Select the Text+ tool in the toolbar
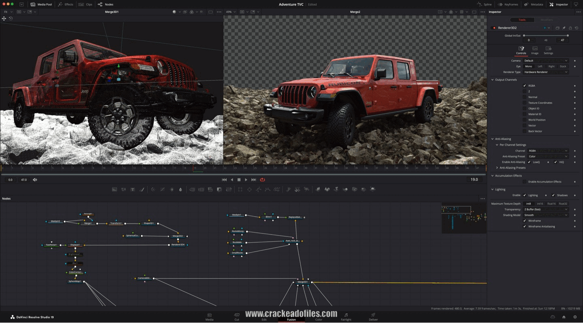583x323 pixels. (x=132, y=189)
